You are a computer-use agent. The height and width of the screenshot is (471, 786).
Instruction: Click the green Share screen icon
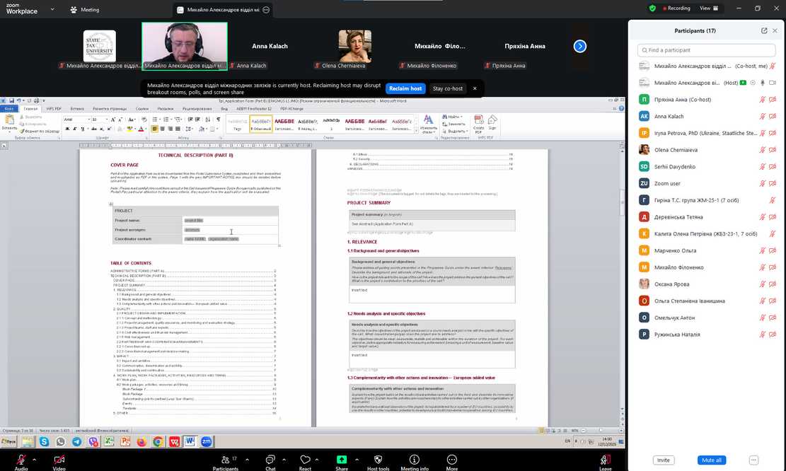[x=342, y=460]
